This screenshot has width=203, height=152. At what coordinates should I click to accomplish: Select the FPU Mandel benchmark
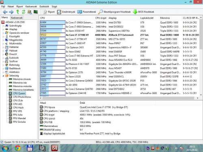click(x=19, y=118)
